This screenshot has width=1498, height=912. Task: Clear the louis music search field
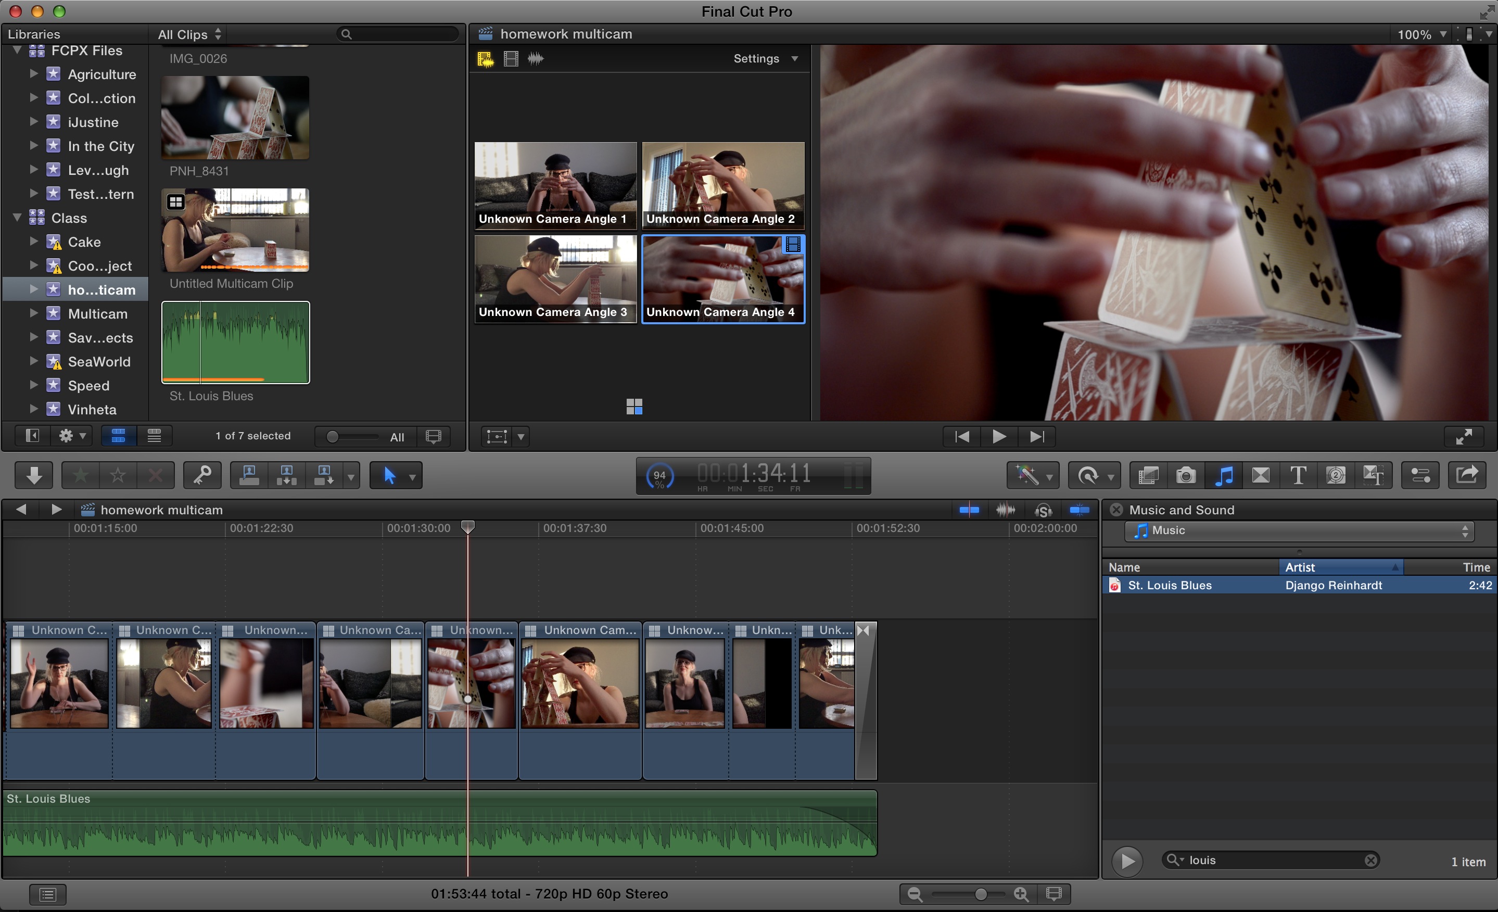1370,860
